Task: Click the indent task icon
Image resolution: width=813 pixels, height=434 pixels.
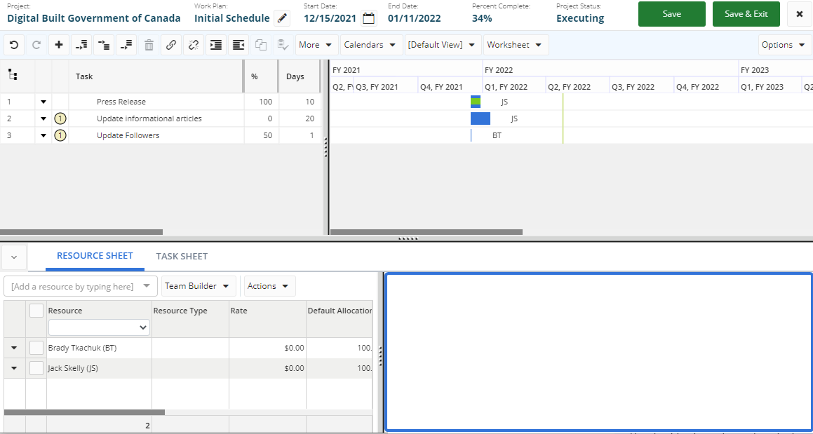Action: (216, 45)
